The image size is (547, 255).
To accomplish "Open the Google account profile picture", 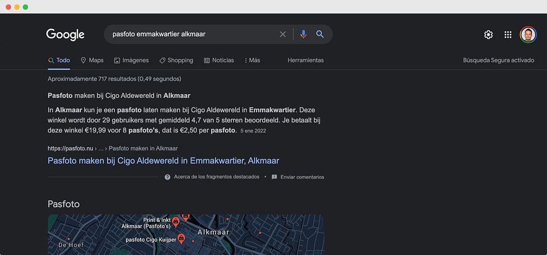I will pos(528,34).
